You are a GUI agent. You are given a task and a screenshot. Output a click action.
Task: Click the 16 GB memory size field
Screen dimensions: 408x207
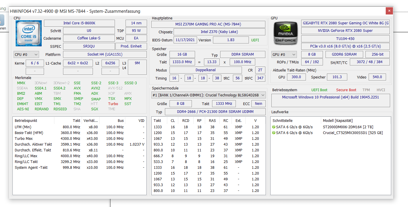click(182, 54)
